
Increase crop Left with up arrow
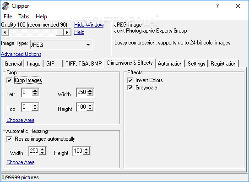point(35,90)
